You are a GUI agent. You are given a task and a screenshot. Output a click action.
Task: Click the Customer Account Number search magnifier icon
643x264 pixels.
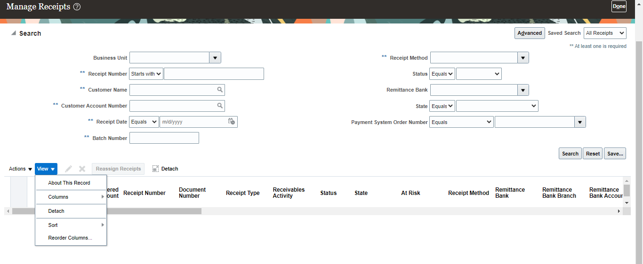click(220, 106)
